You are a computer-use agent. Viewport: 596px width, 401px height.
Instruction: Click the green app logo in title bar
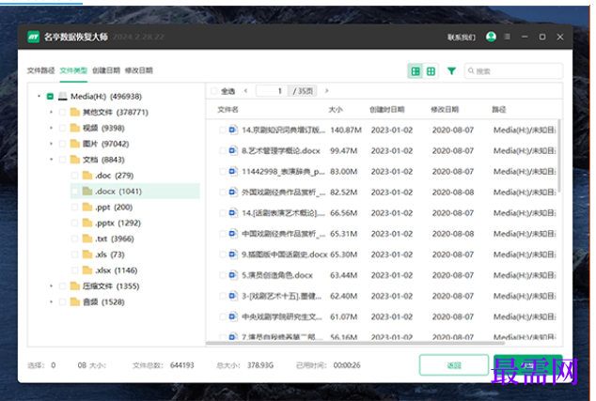[34, 37]
